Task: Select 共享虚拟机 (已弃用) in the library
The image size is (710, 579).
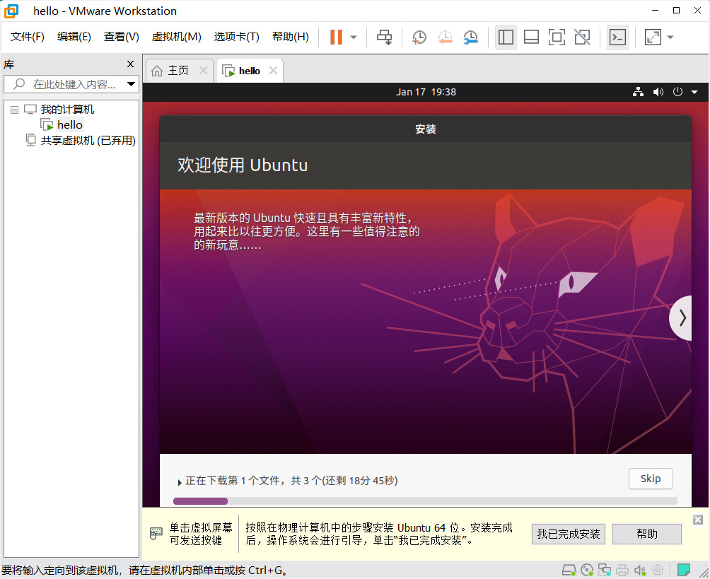Action: click(88, 141)
